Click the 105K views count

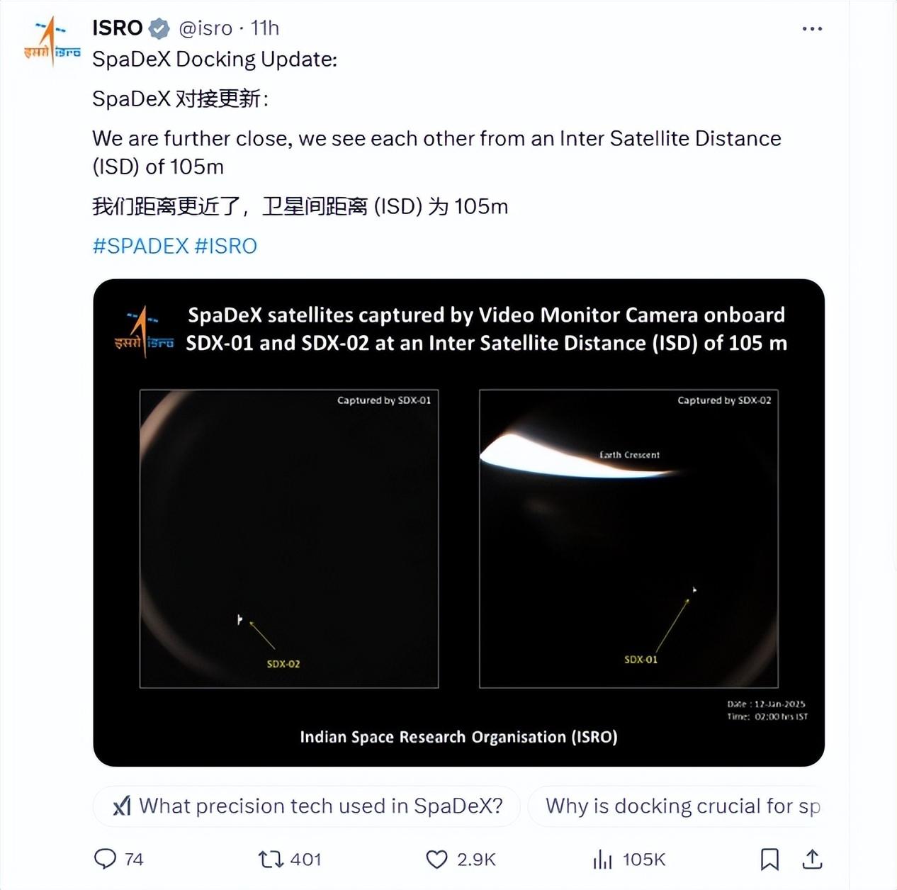click(x=644, y=860)
